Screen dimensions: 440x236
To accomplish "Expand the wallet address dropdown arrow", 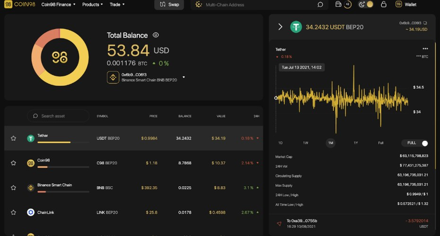I will point(184,77).
